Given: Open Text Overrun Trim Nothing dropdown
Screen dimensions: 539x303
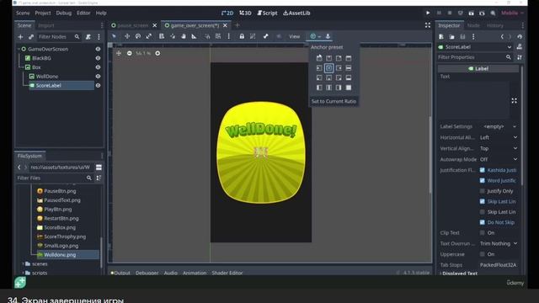Looking at the screenshot, I should pyautogui.click(x=499, y=243).
